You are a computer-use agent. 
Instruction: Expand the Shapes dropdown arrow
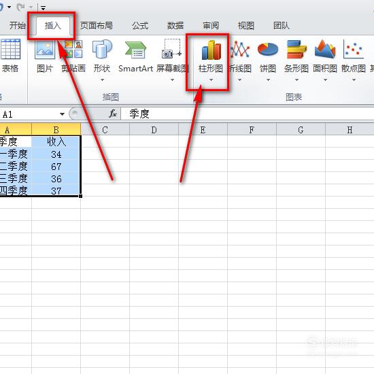(102, 80)
